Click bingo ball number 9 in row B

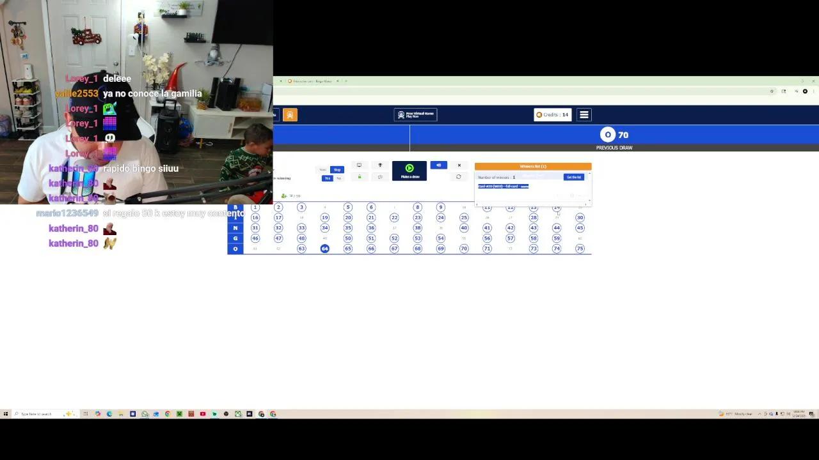[440, 207]
